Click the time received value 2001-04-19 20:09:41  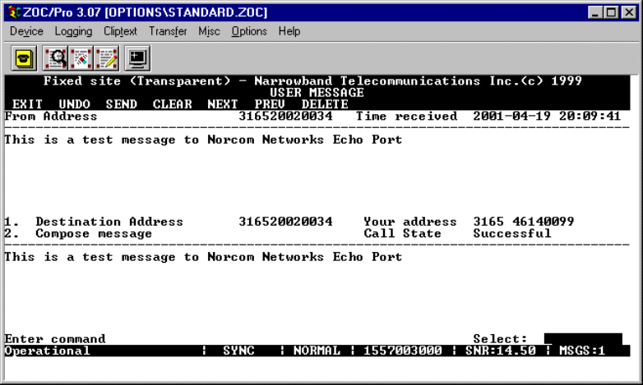pyautogui.click(x=547, y=117)
